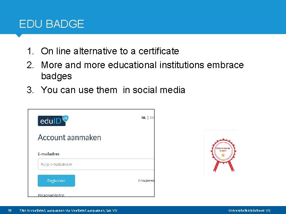This screenshot has width=286, height=214.
Task: Click the E-mailadres input field
Action: pos(96,164)
